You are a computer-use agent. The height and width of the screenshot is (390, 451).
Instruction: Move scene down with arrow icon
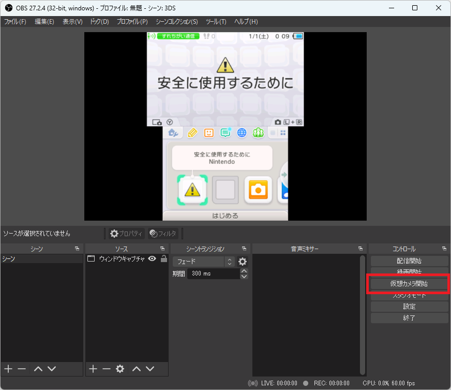click(52, 369)
